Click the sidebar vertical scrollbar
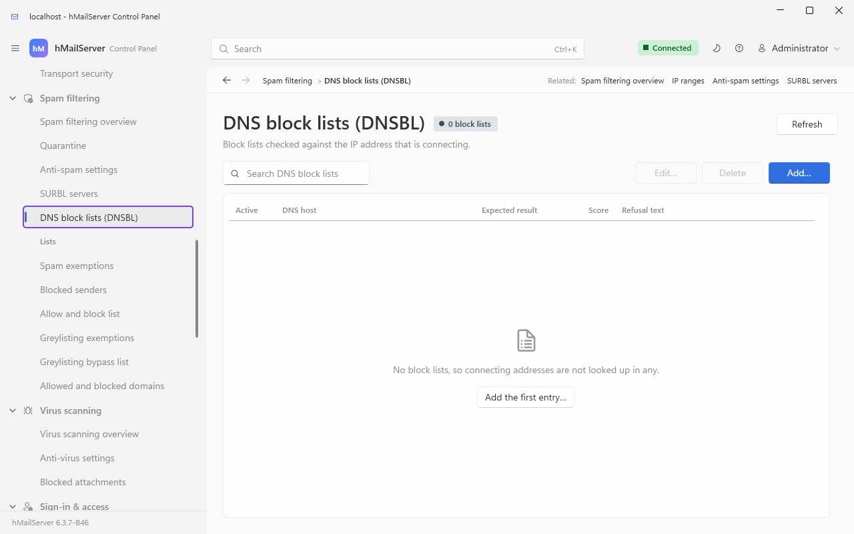The width and height of the screenshot is (854, 534). tap(197, 288)
